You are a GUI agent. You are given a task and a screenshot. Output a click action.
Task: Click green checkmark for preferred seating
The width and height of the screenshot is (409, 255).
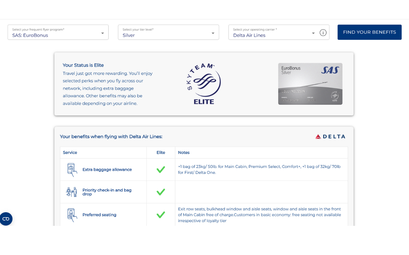pos(161,215)
